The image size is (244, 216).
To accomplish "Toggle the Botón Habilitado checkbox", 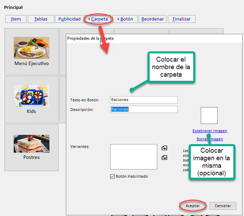I will point(112,176).
